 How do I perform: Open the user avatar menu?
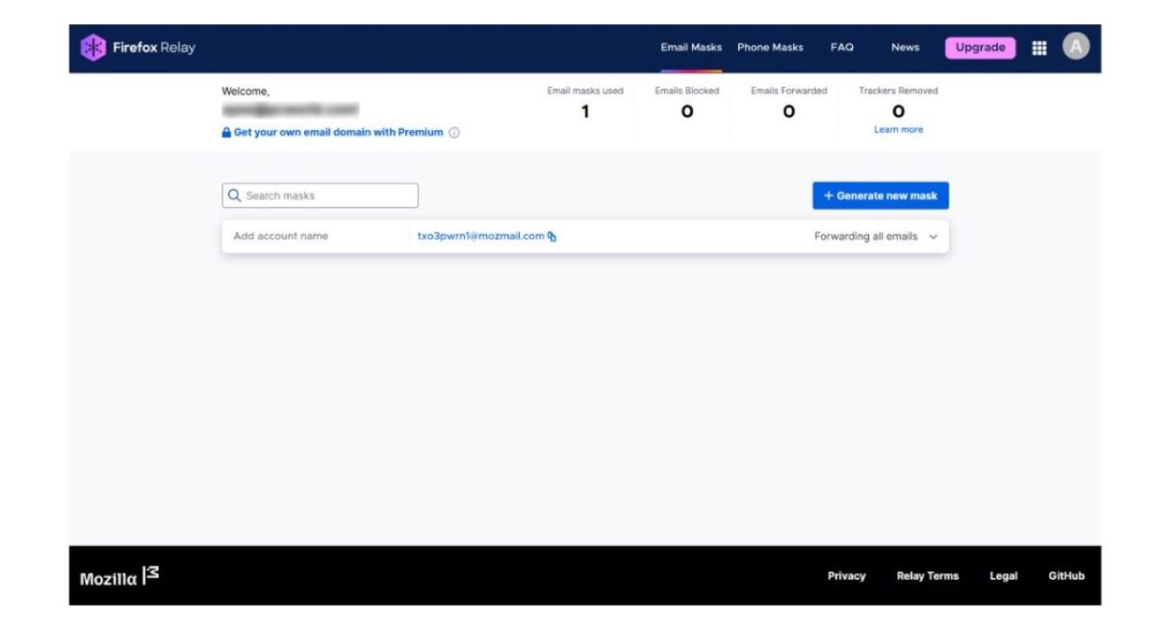coord(1076,46)
